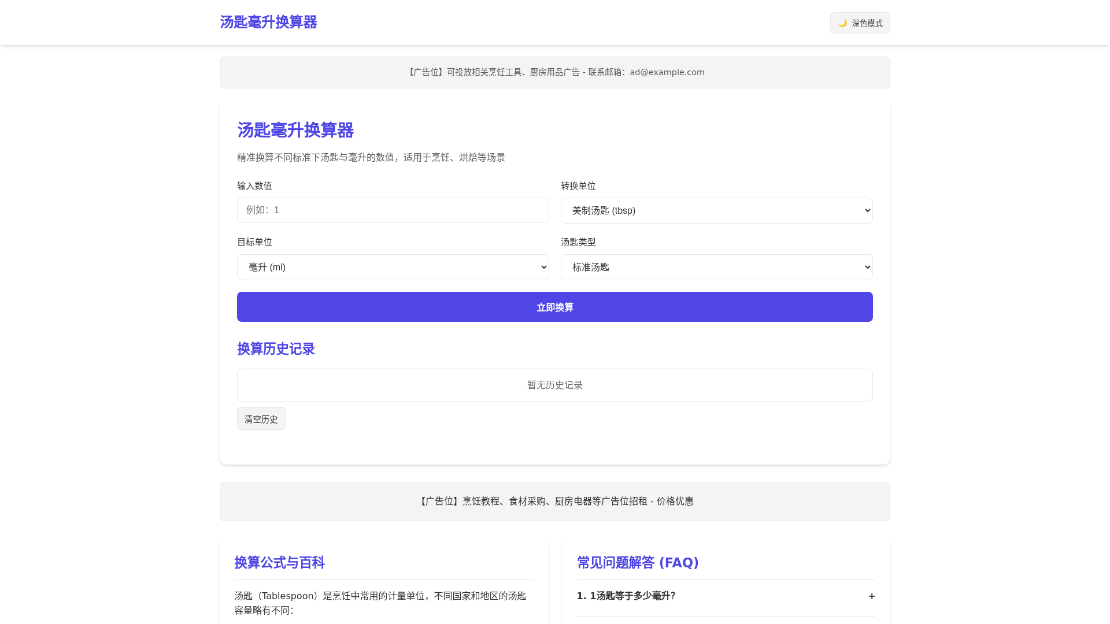Click the 转换单位 label
The image size is (1110, 624).
tap(578, 186)
